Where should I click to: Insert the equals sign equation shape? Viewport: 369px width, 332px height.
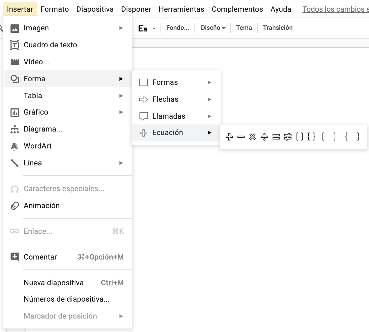(276, 136)
